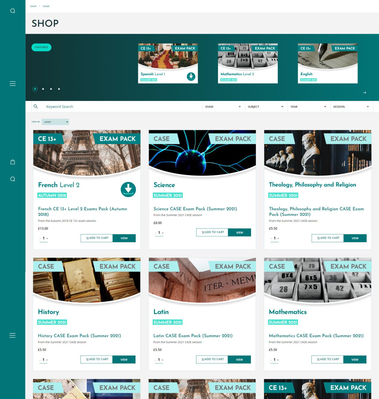The height and width of the screenshot is (399, 379).
Task: Click the next arrow in featured carousel
Action: point(364,92)
